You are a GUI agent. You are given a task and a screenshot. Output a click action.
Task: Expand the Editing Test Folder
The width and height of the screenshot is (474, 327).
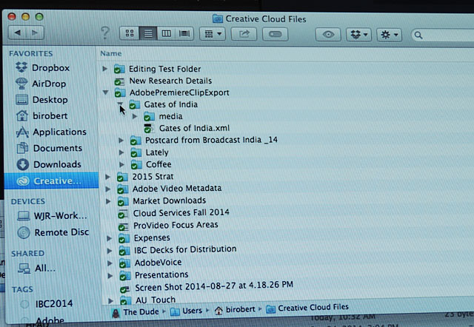[104, 69]
